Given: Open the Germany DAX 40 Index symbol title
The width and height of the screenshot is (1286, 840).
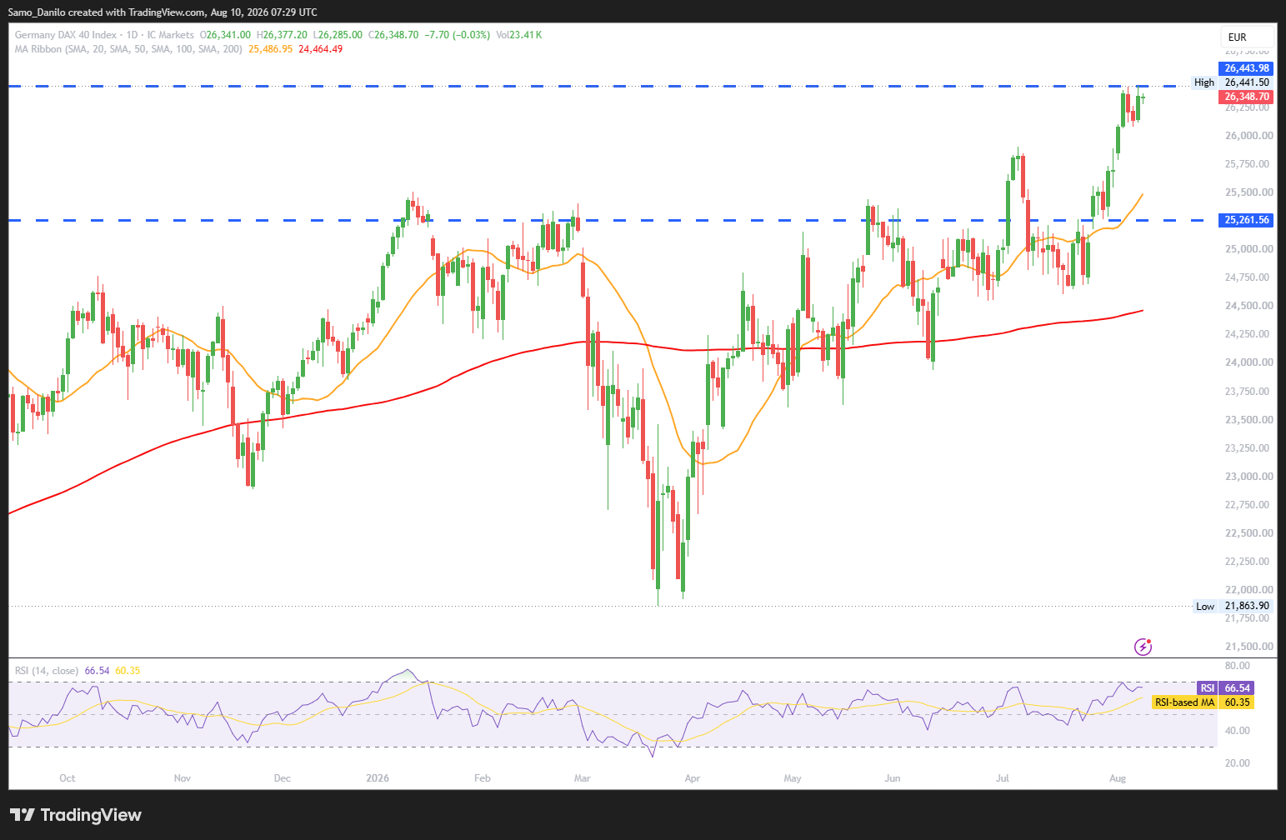Looking at the screenshot, I should click(x=66, y=35).
